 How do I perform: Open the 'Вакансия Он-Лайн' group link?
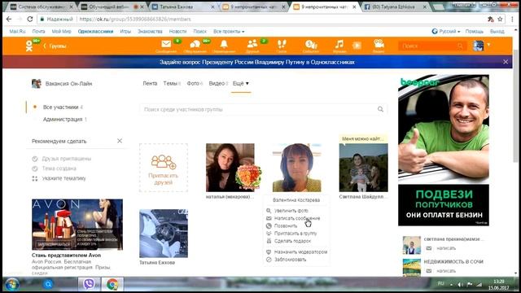tap(68, 83)
